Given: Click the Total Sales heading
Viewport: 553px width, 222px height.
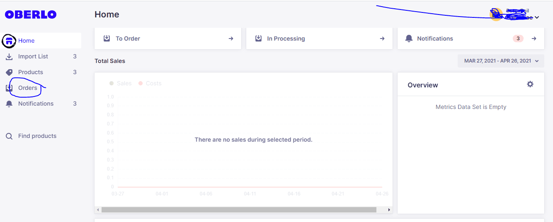Looking at the screenshot, I should coord(110,61).
